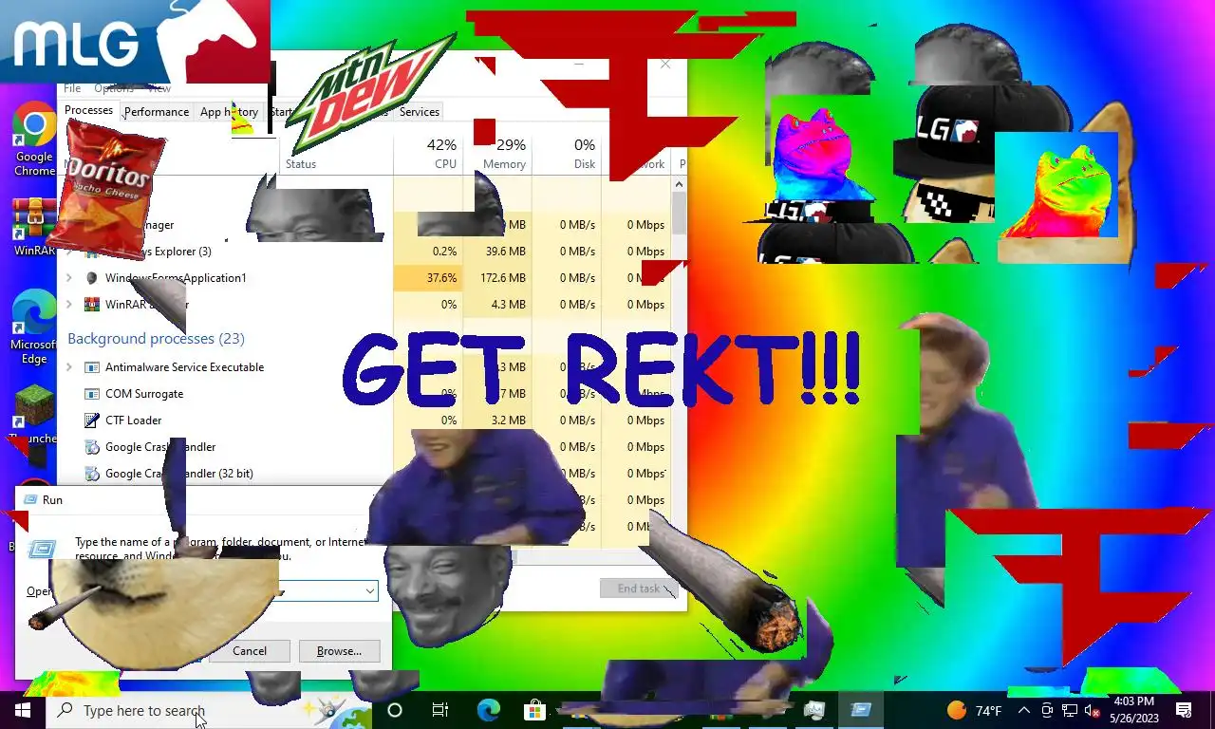Image resolution: width=1215 pixels, height=729 pixels.
Task: Click the "37.6%" CPU cell
Action: 428,278
